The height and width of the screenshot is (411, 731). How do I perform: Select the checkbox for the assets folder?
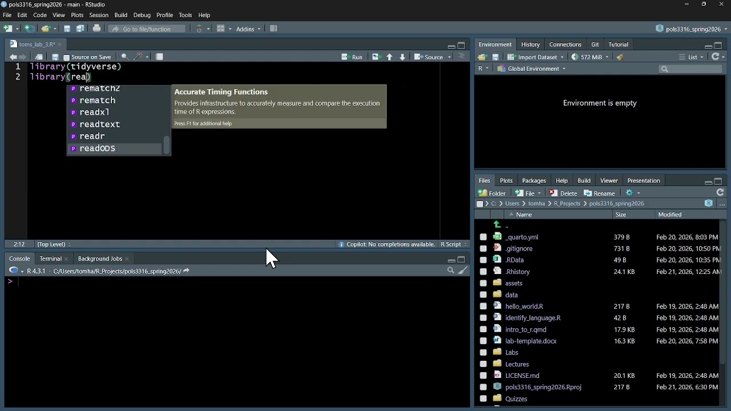483,283
